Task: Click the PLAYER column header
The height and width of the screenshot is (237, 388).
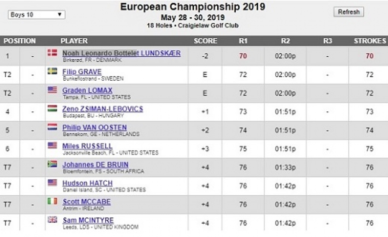Action: coord(74,41)
